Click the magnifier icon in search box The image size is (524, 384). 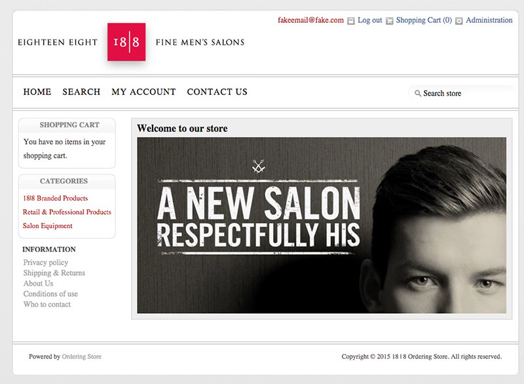click(x=418, y=93)
